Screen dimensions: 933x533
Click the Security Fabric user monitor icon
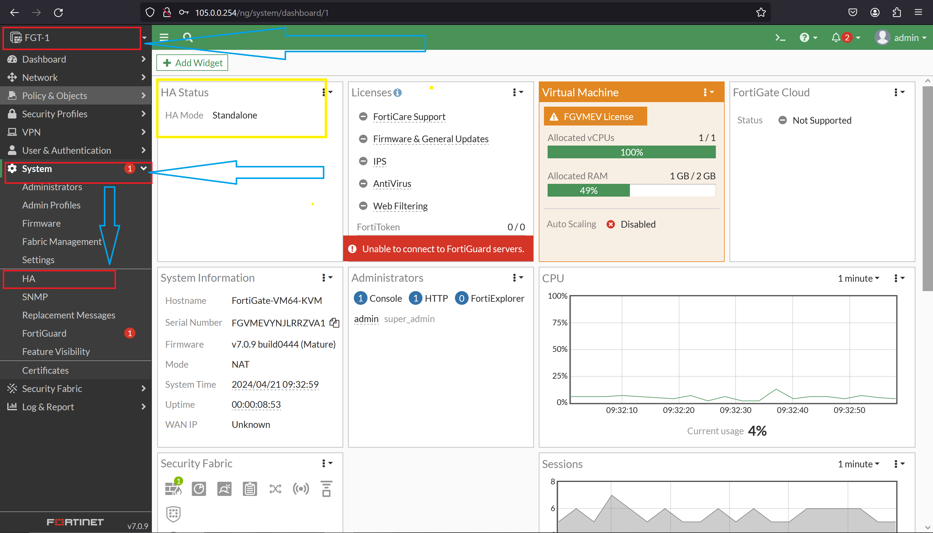click(224, 489)
